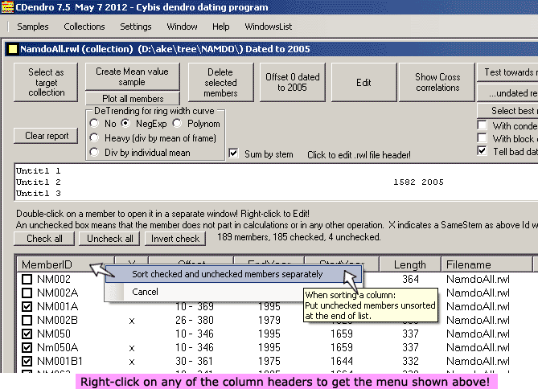Toggle the Tell bad dat checkbox
This screenshot has height=389, width=538.
coord(482,150)
